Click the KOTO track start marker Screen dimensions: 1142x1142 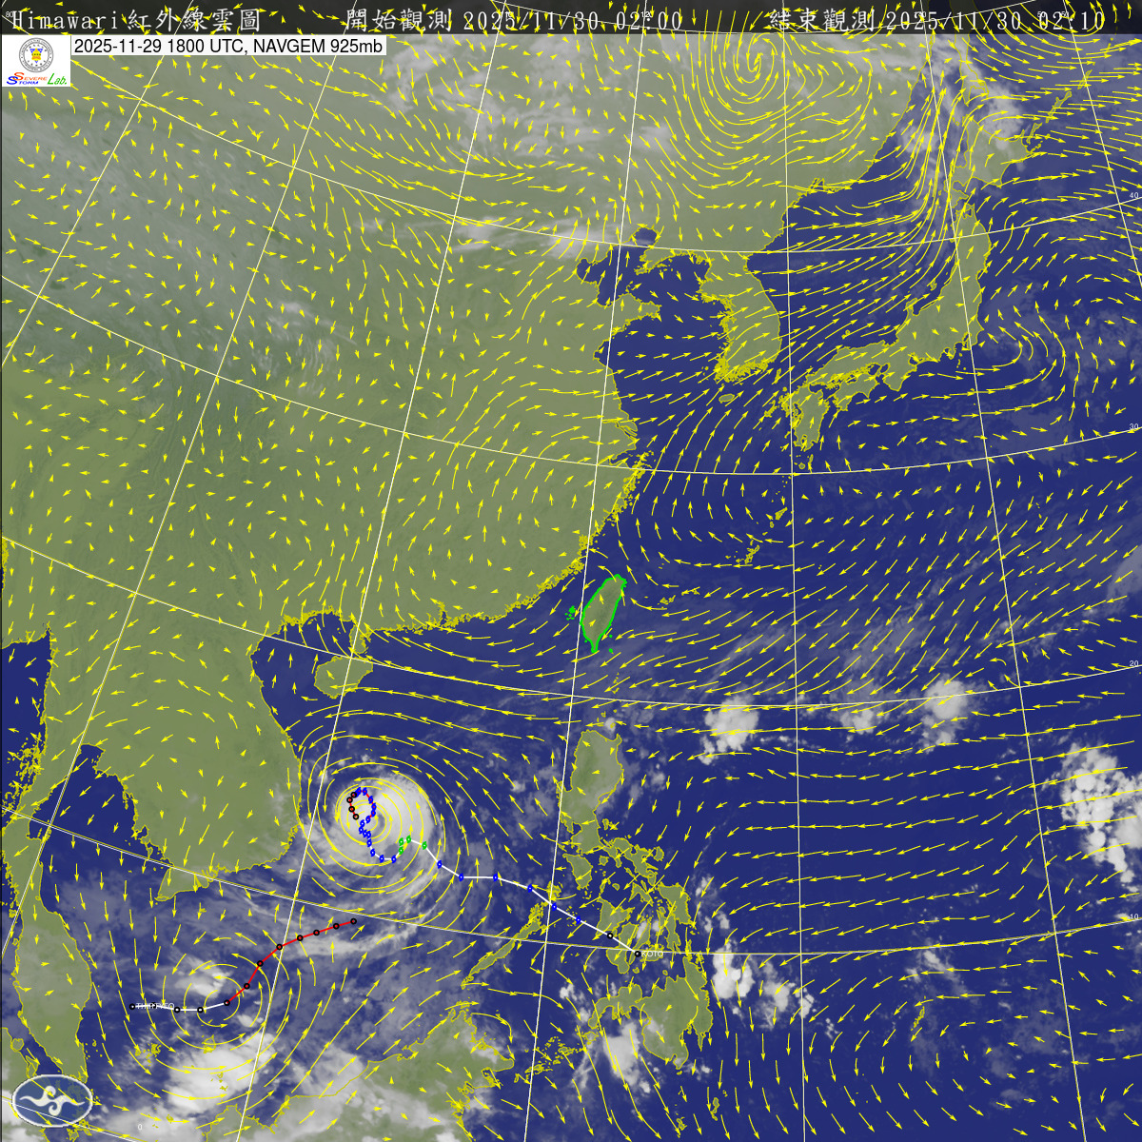pos(637,952)
